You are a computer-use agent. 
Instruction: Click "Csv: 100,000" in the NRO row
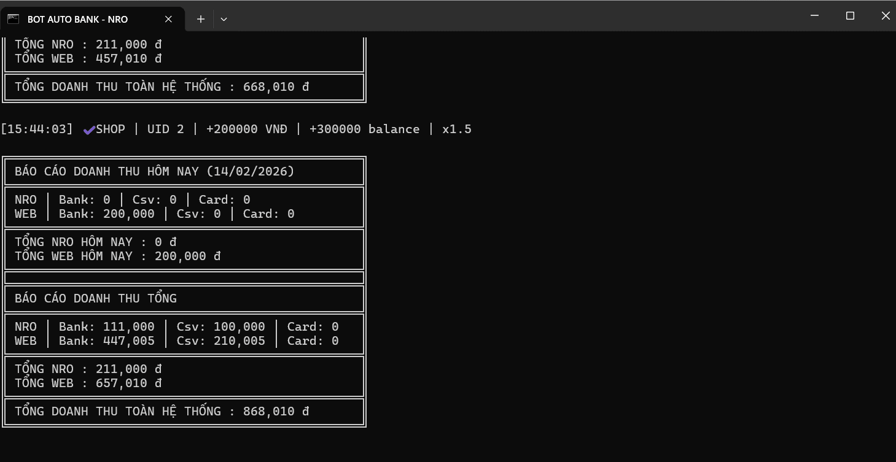[x=221, y=326]
